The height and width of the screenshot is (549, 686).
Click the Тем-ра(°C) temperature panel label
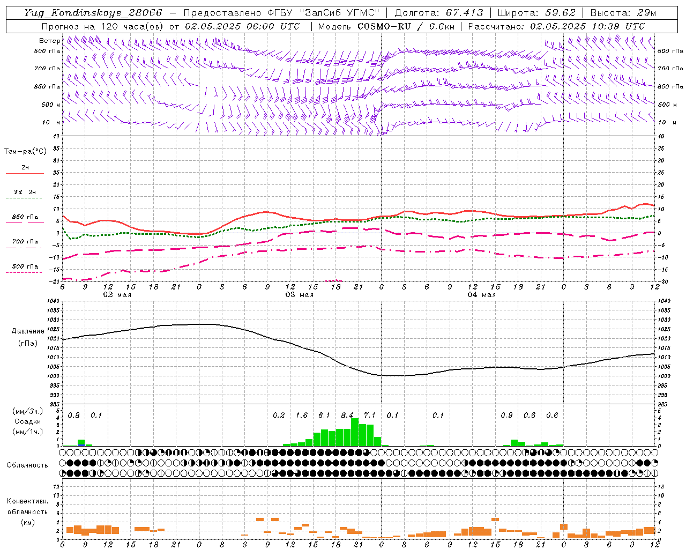[x=25, y=152]
